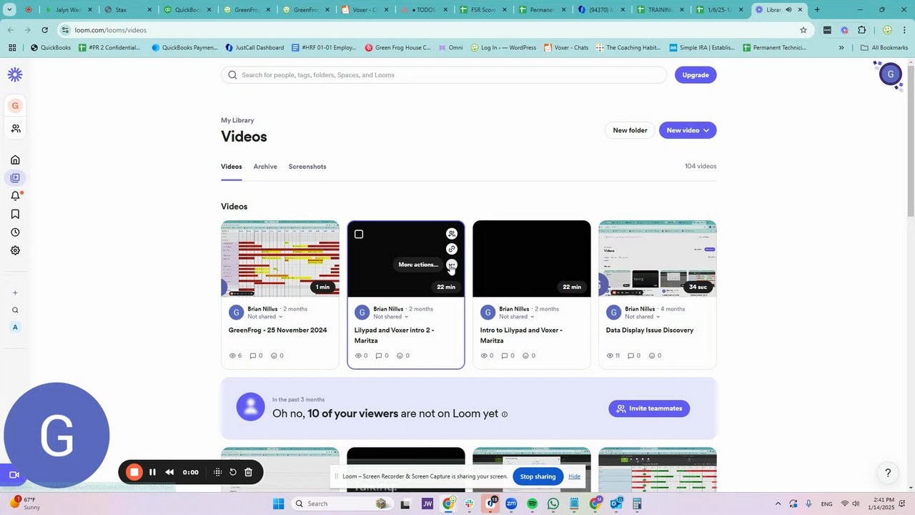Image resolution: width=915 pixels, height=515 pixels.
Task: Open the Library icon in Loom sidebar
Action: pos(15,177)
